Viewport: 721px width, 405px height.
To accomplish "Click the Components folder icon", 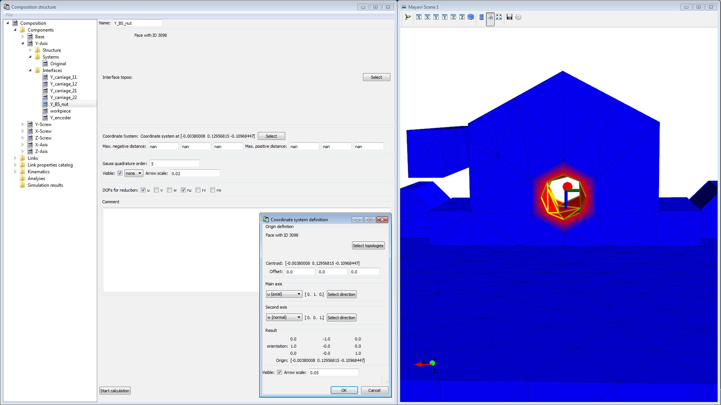I will (23, 30).
